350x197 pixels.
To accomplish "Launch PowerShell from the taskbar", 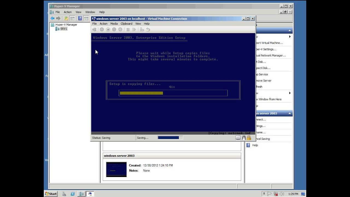I will click(73, 194).
